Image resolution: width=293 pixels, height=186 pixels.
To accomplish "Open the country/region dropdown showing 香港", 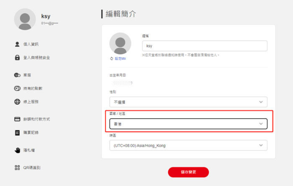I will pos(188,124).
